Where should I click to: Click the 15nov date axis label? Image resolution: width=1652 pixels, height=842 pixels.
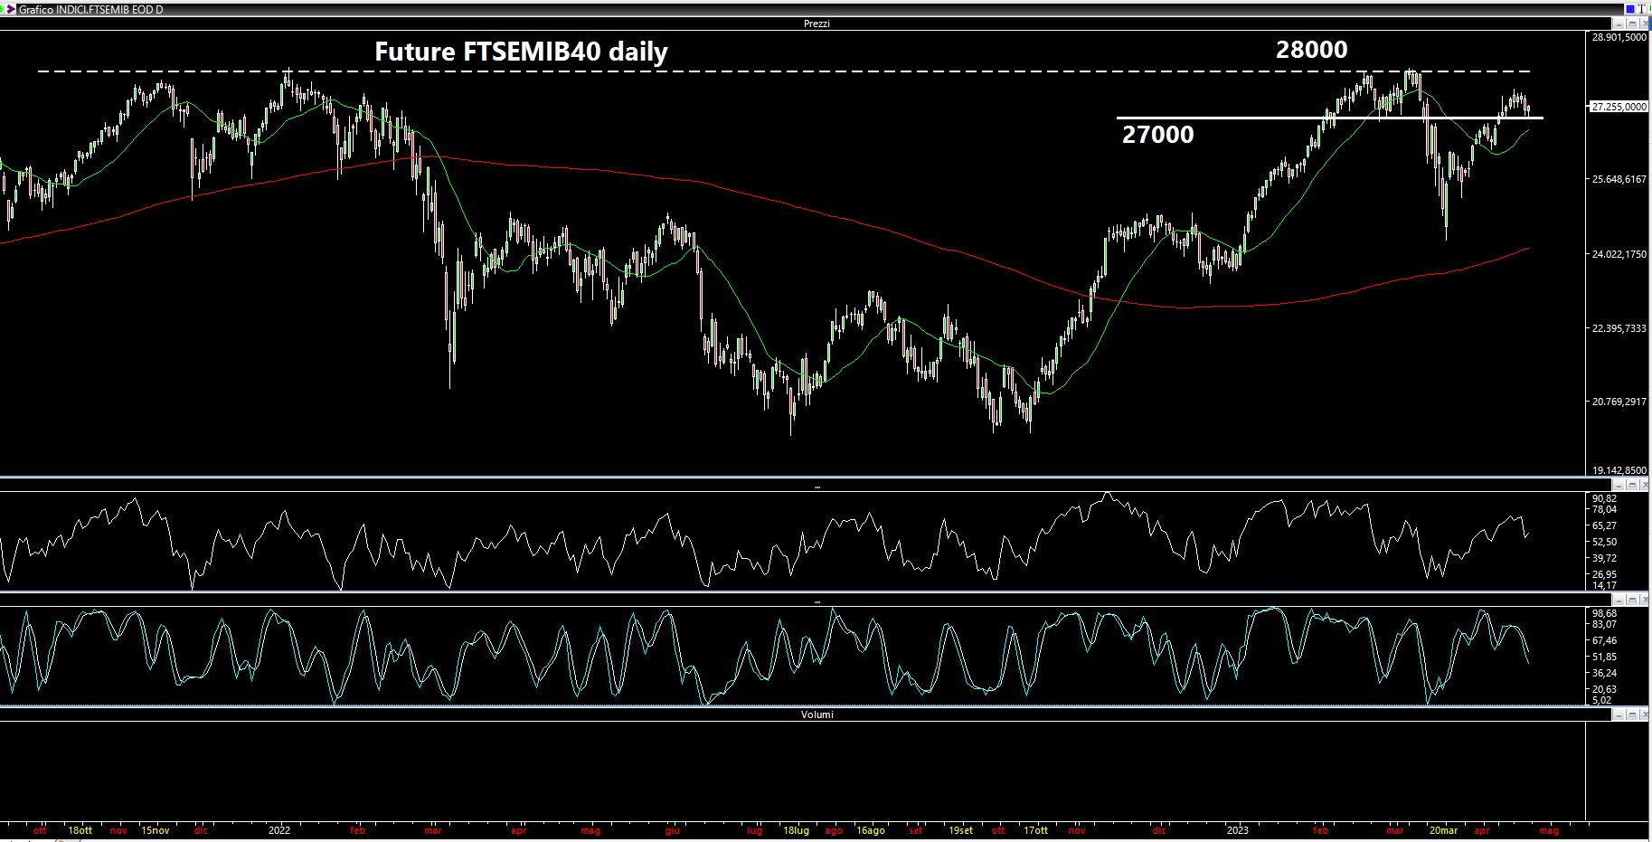(x=156, y=829)
